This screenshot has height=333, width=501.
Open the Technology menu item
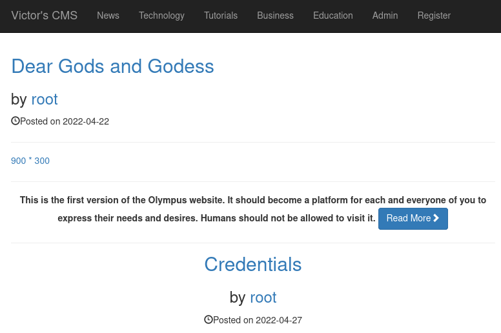pos(161,15)
